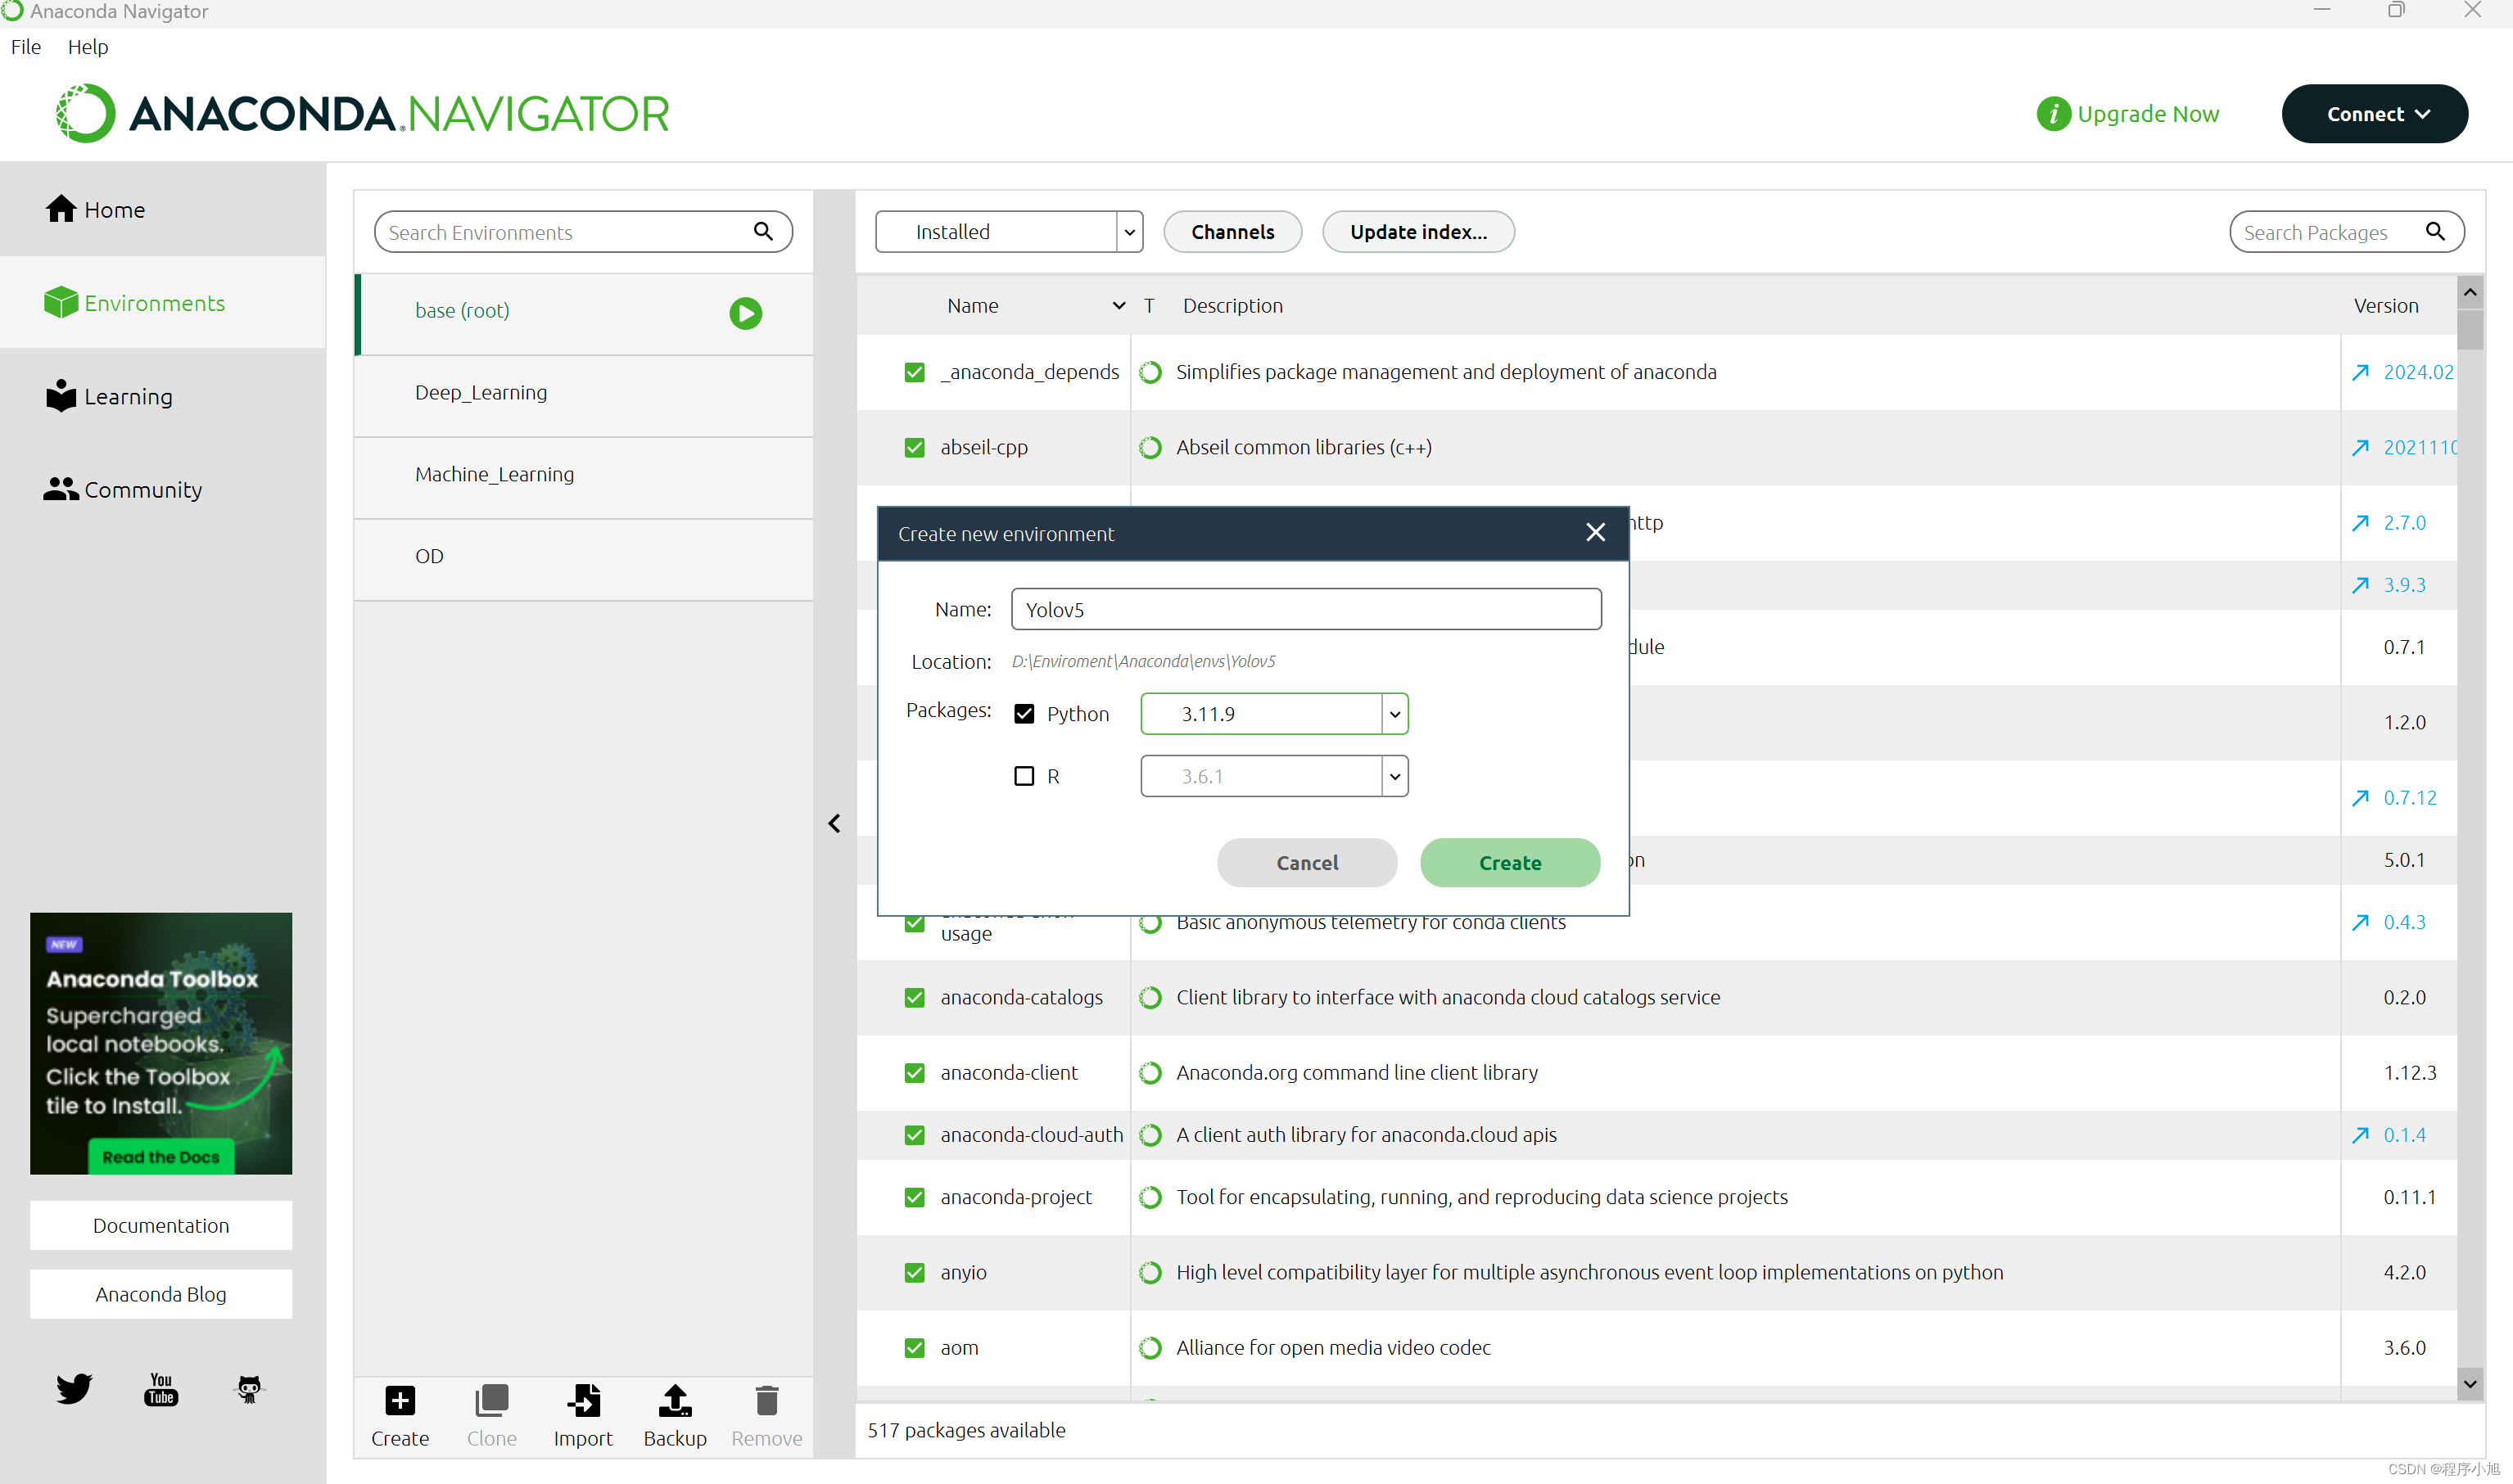This screenshot has width=2513, height=1484.
Task: Click upgrade arrow for version 2.7.0
Action: pos(2359,522)
